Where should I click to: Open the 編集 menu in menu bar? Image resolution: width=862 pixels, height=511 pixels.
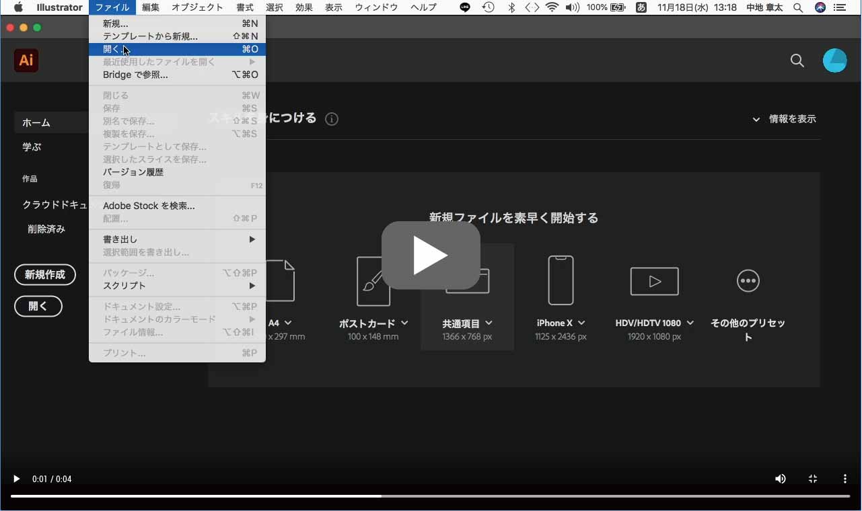[151, 7]
